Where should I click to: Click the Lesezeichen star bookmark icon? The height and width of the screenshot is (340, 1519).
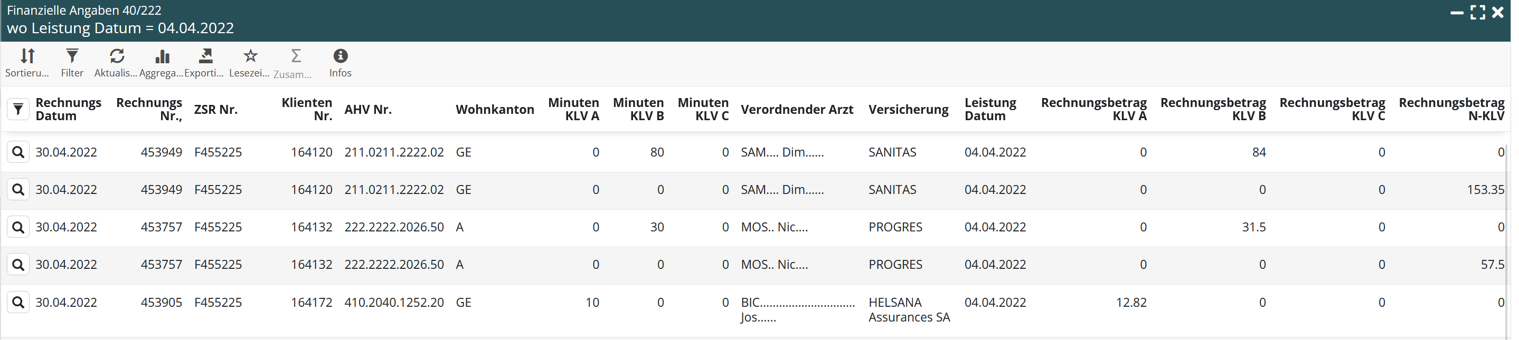pos(249,62)
